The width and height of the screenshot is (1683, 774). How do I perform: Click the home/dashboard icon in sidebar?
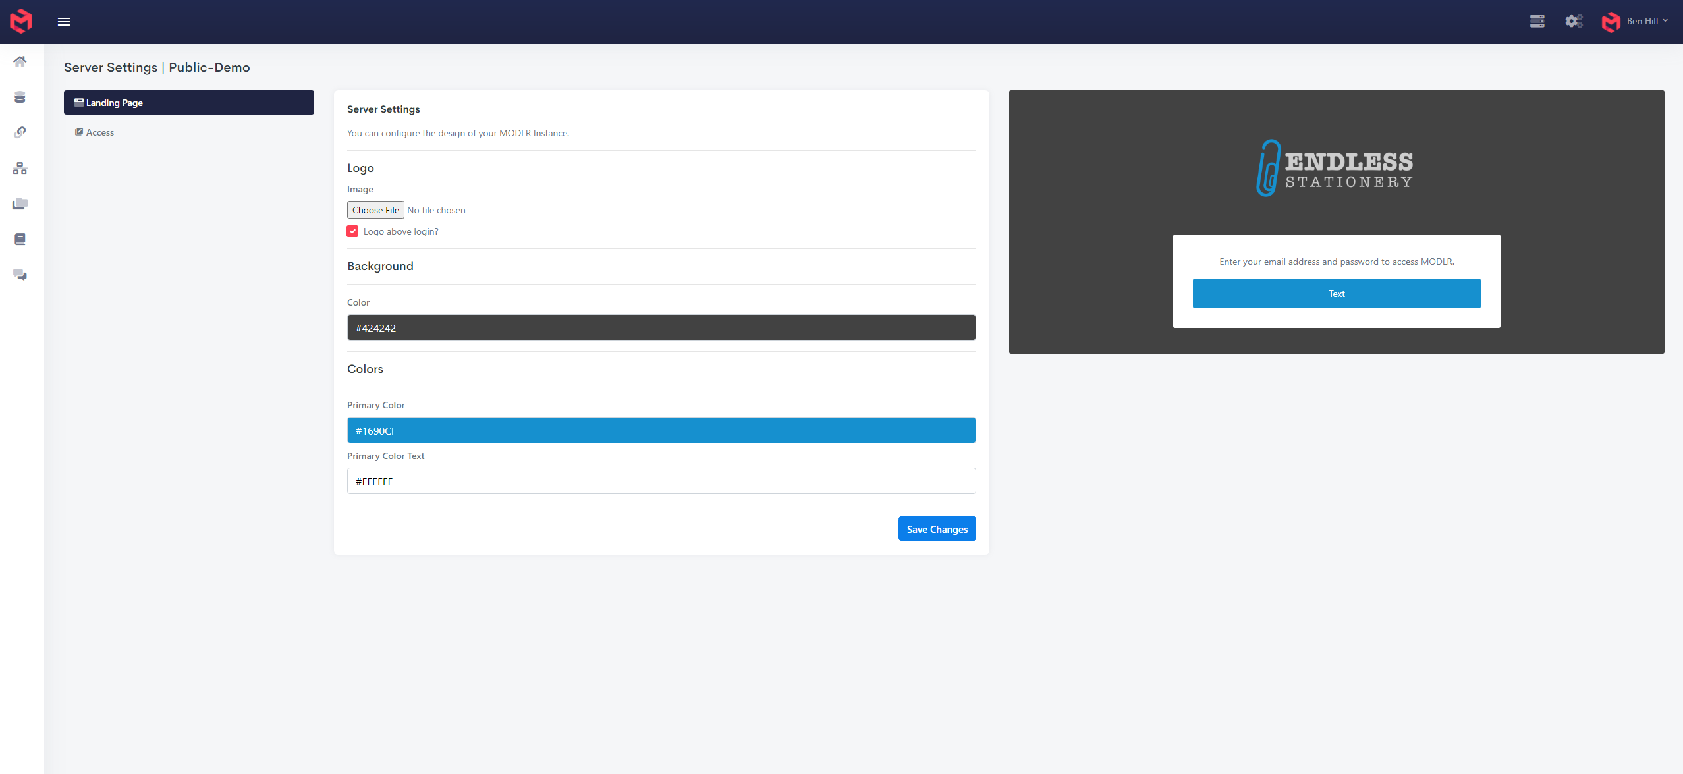tap(22, 61)
